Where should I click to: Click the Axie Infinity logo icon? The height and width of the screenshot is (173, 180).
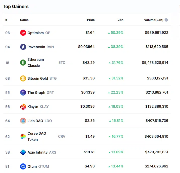coord(23,152)
